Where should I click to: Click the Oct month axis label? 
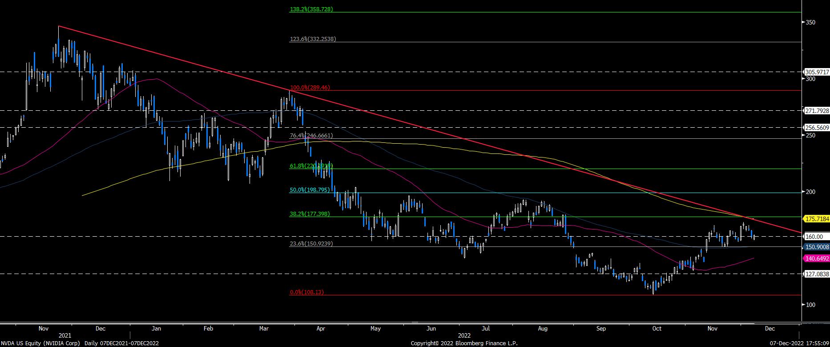[657, 329]
